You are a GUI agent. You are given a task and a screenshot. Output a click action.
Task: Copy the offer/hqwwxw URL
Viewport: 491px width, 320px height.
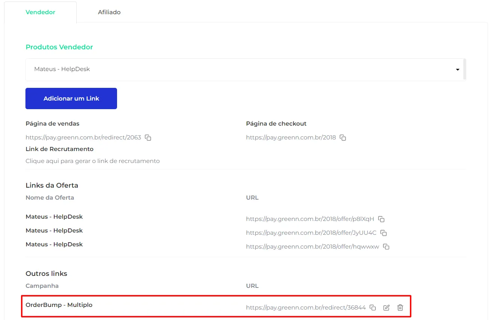click(386, 247)
